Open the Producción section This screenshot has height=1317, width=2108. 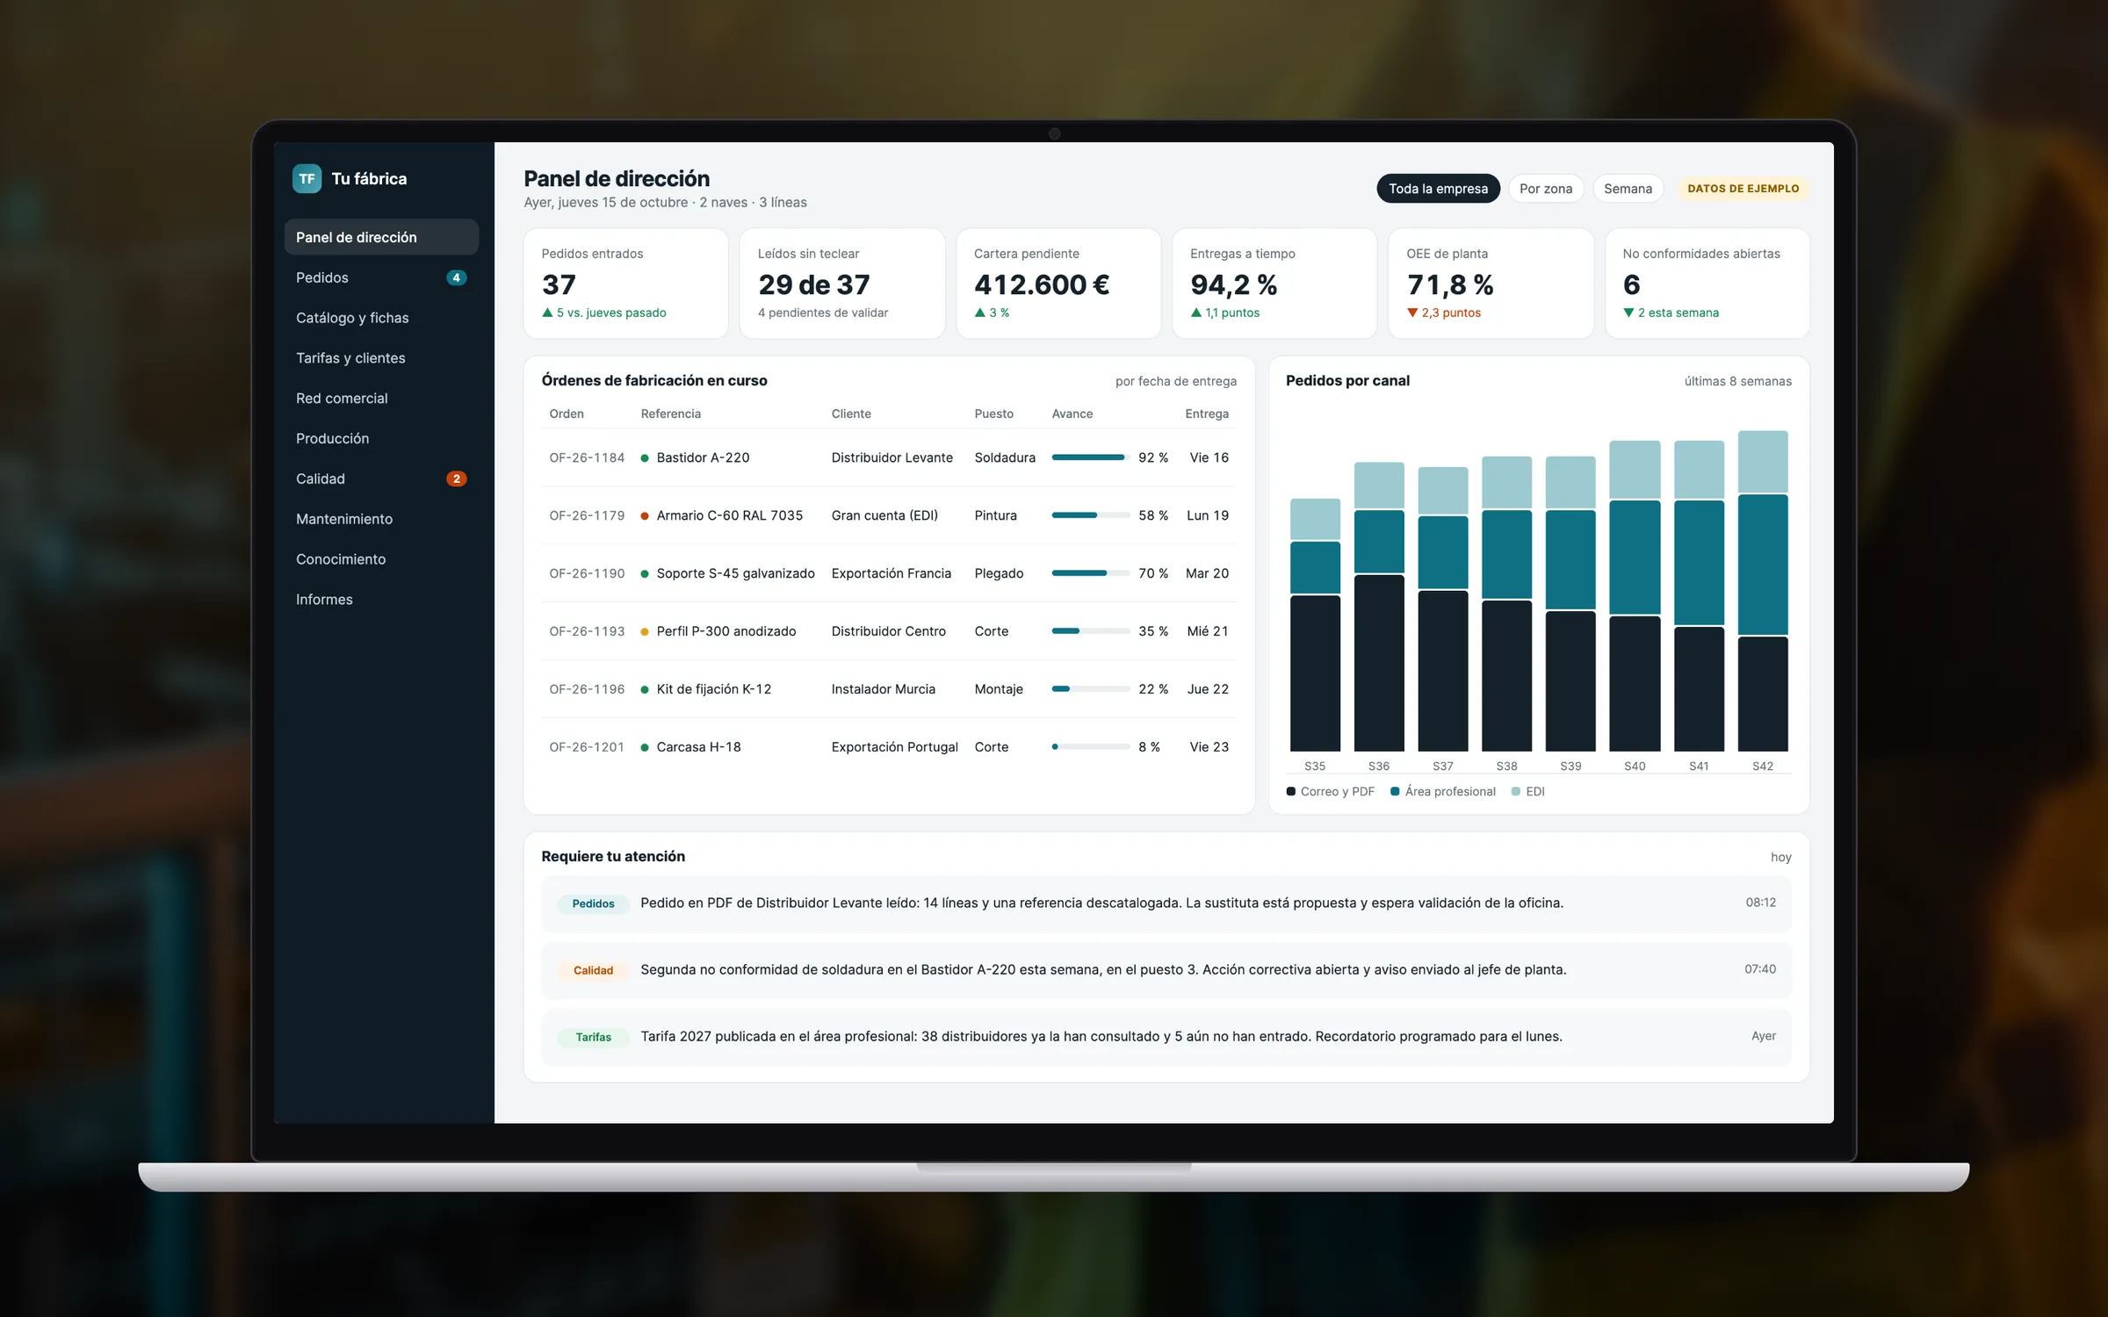[x=381, y=438]
